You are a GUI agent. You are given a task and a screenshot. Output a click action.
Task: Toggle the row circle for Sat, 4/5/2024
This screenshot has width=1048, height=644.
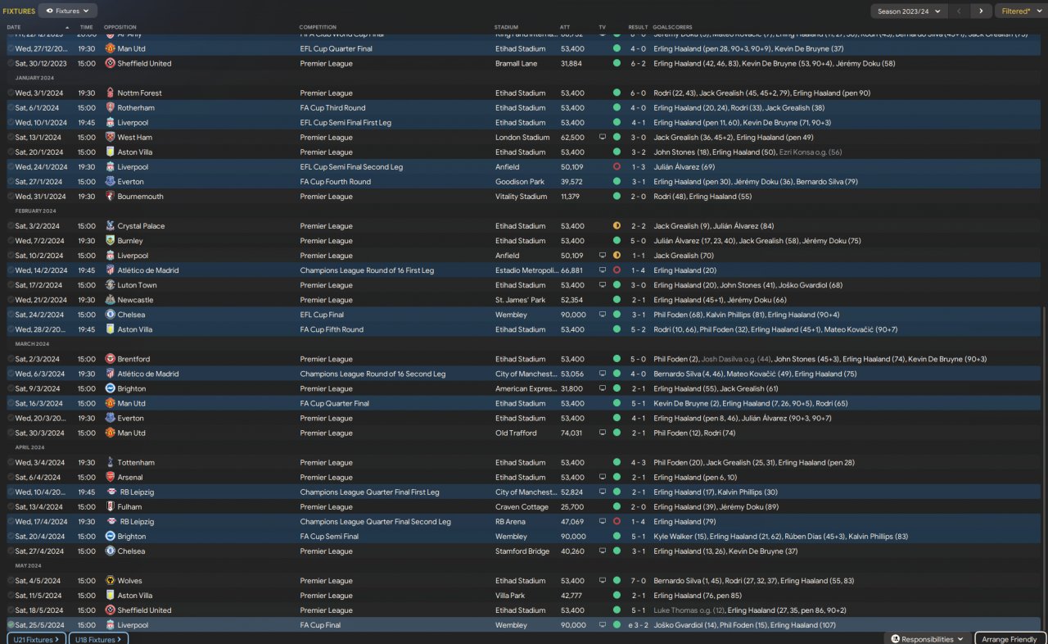click(x=11, y=581)
